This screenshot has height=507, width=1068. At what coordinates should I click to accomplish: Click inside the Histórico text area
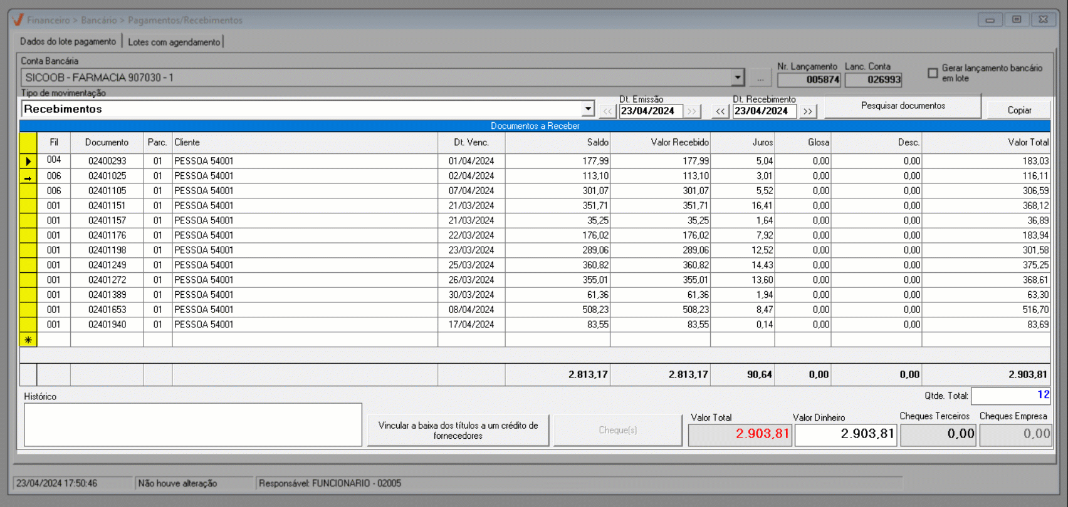193,424
